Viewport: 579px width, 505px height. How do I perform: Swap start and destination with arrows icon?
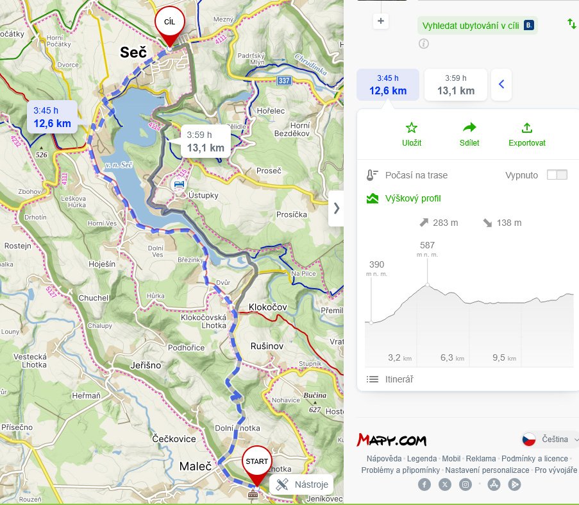pyautogui.click(x=571, y=24)
